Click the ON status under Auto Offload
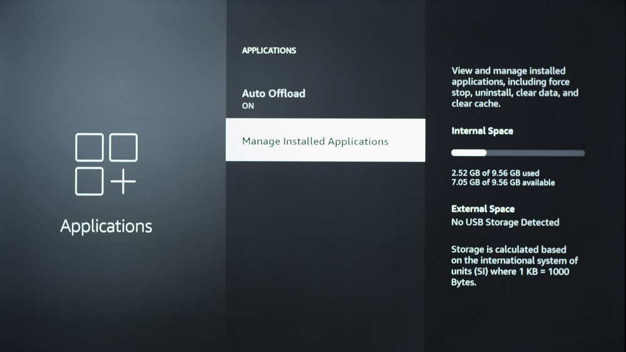The height and width of the screenshot is (352, 626). click(x=249, y=106)
